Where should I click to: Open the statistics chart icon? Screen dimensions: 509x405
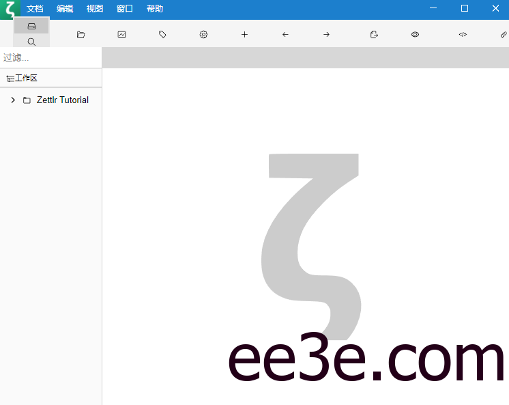click(121, 34)
